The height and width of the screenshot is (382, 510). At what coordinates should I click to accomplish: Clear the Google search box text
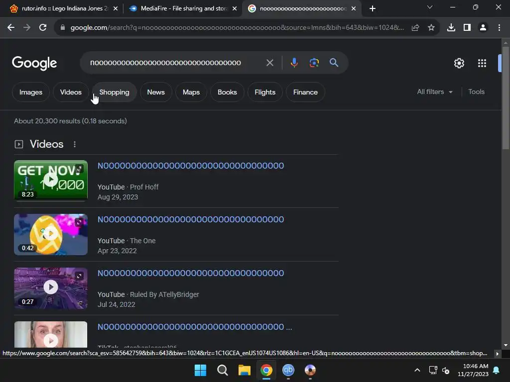(x=269, y=63)
